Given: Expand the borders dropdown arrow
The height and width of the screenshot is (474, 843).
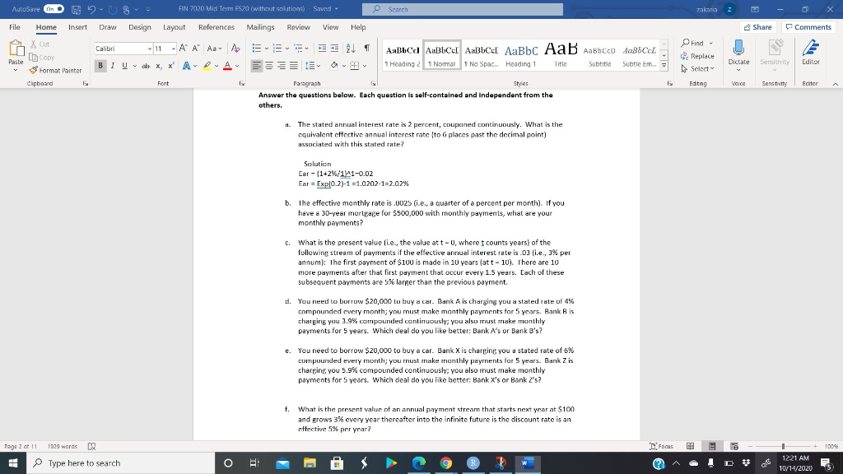Looking at the screenshot, I should 364,66.
